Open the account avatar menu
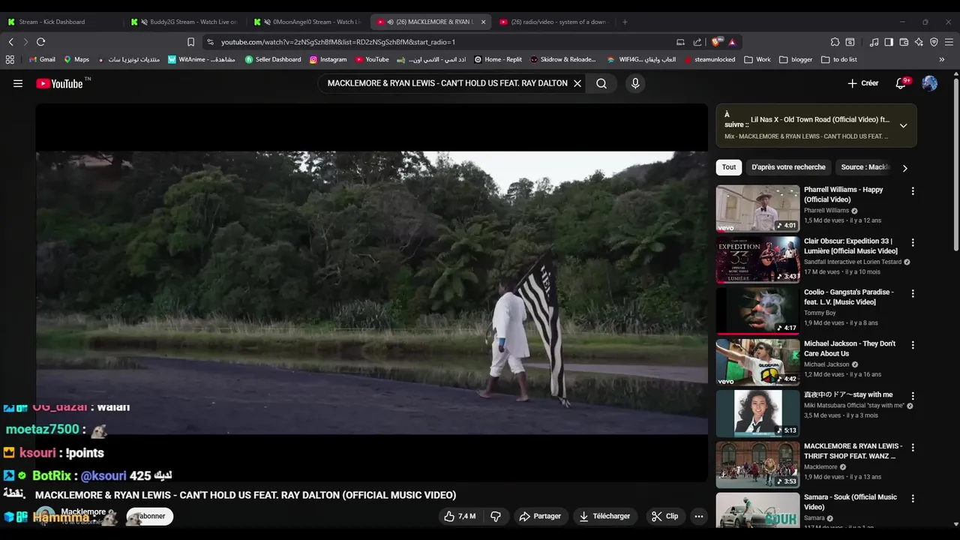This screenshot has width=960, height=540. tap(930, 83)
